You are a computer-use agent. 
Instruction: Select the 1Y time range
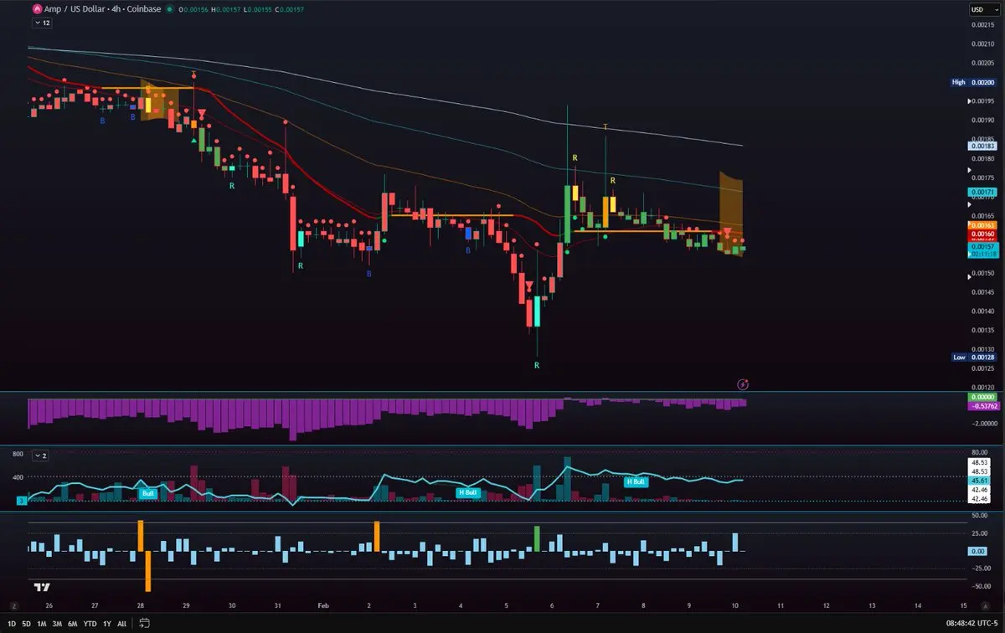106,623
